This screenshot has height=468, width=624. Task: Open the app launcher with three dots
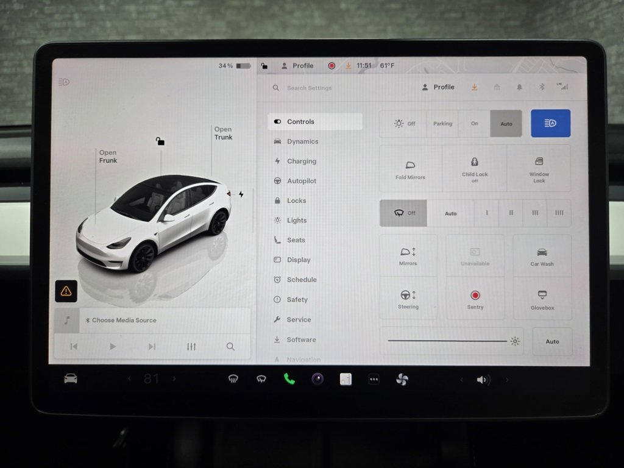pyautogui.click(x=374, y=379)
